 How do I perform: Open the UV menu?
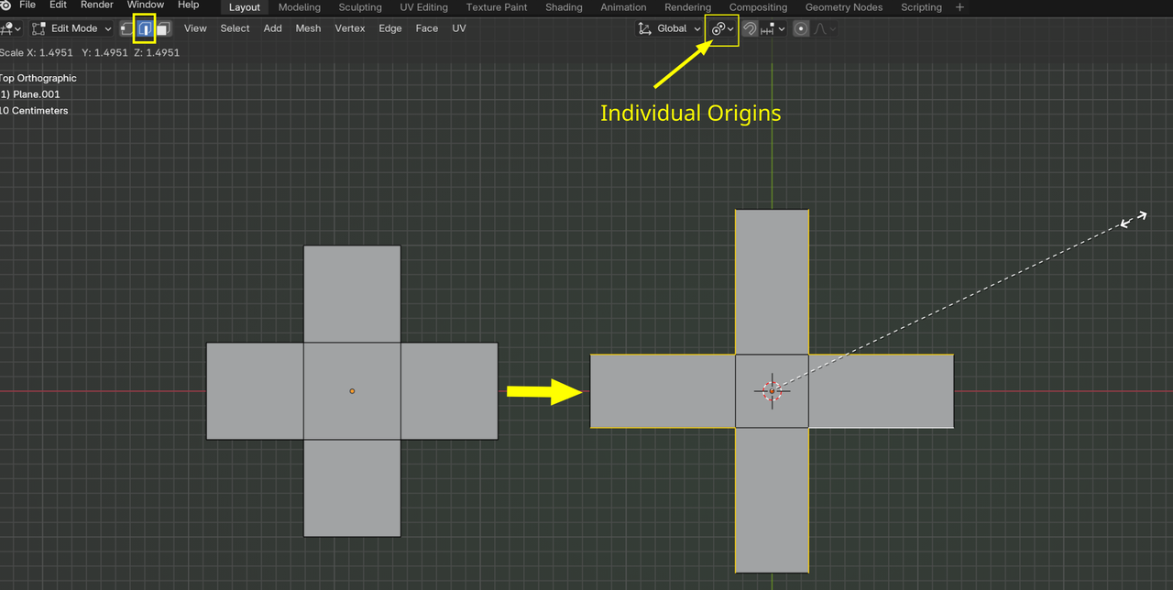(459, 28)
